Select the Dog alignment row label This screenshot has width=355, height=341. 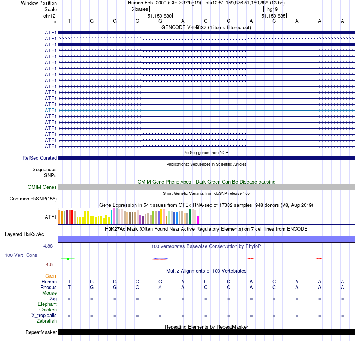point(52,299)
